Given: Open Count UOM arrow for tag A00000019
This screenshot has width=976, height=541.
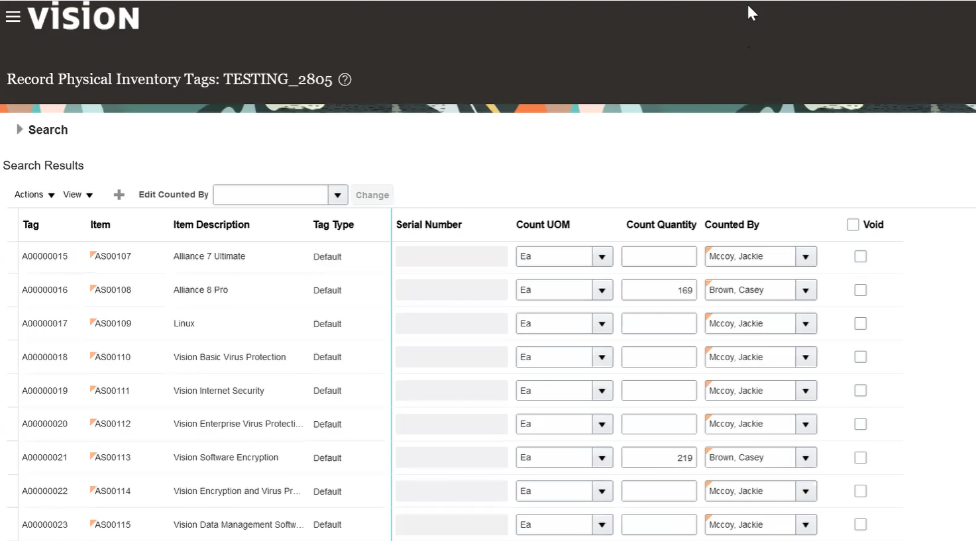Looking at the screenshot, I should tap(602, 391).
